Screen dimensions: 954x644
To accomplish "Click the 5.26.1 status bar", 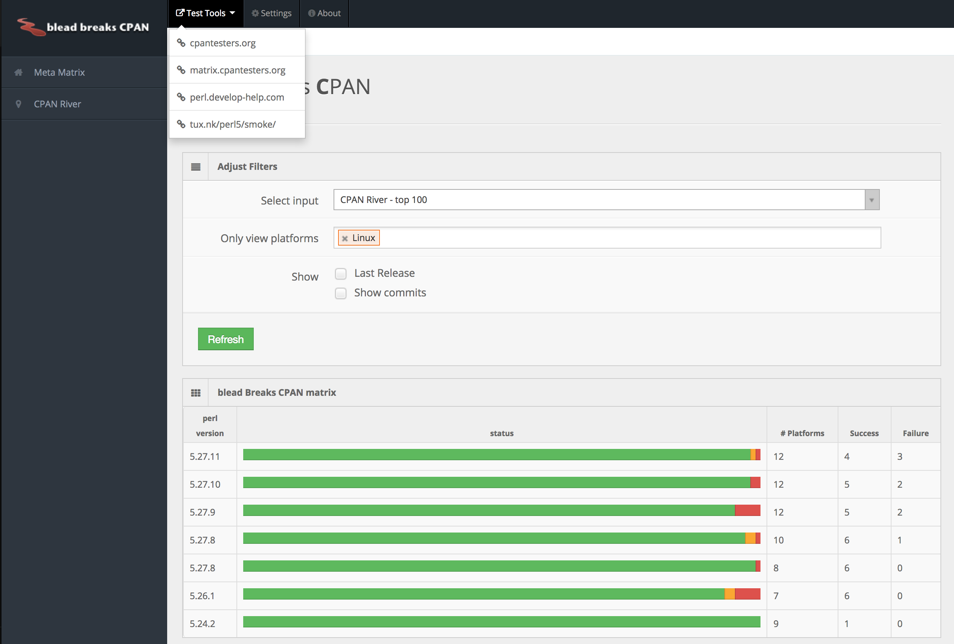I will pyautogui.click(x=501, y=594).
